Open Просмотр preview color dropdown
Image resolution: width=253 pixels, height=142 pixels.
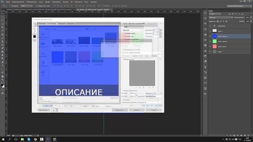point(146,52)
